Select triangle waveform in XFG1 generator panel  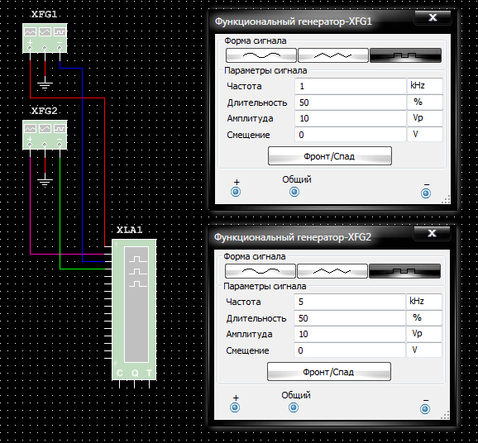pos(333,55)
